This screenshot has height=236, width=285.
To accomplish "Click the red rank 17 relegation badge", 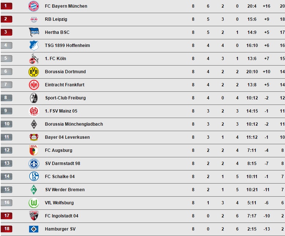I will (x=7, y=216).
